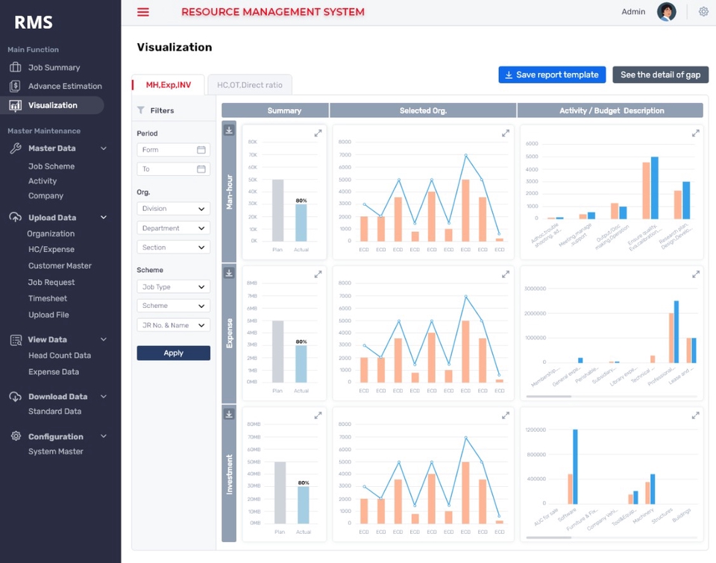
Task: Click the Apply filters button
Action: tap(174, 353)
